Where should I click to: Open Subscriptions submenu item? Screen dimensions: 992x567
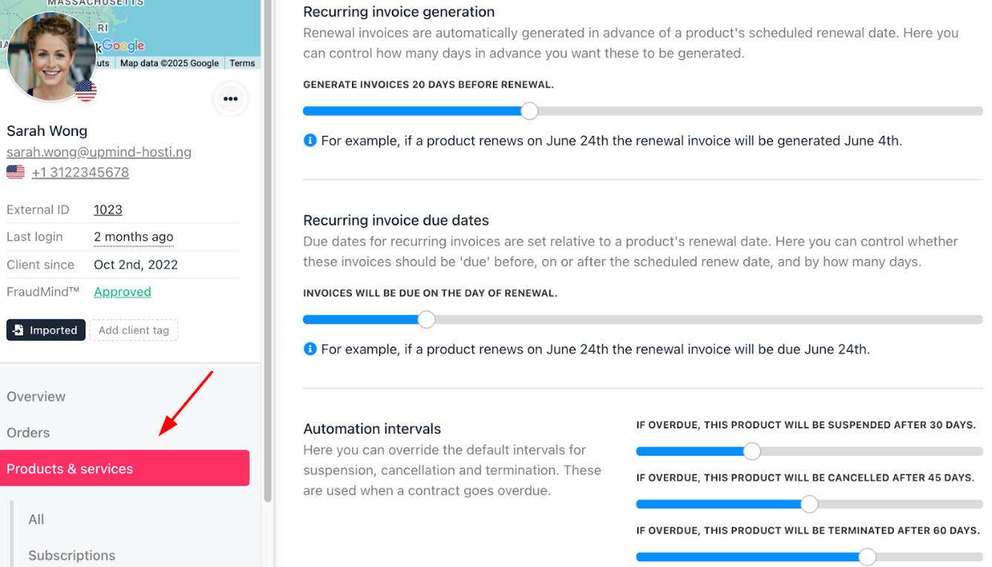click(72, 555)
